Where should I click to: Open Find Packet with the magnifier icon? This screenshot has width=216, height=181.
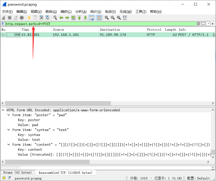[x=55, y=18]
